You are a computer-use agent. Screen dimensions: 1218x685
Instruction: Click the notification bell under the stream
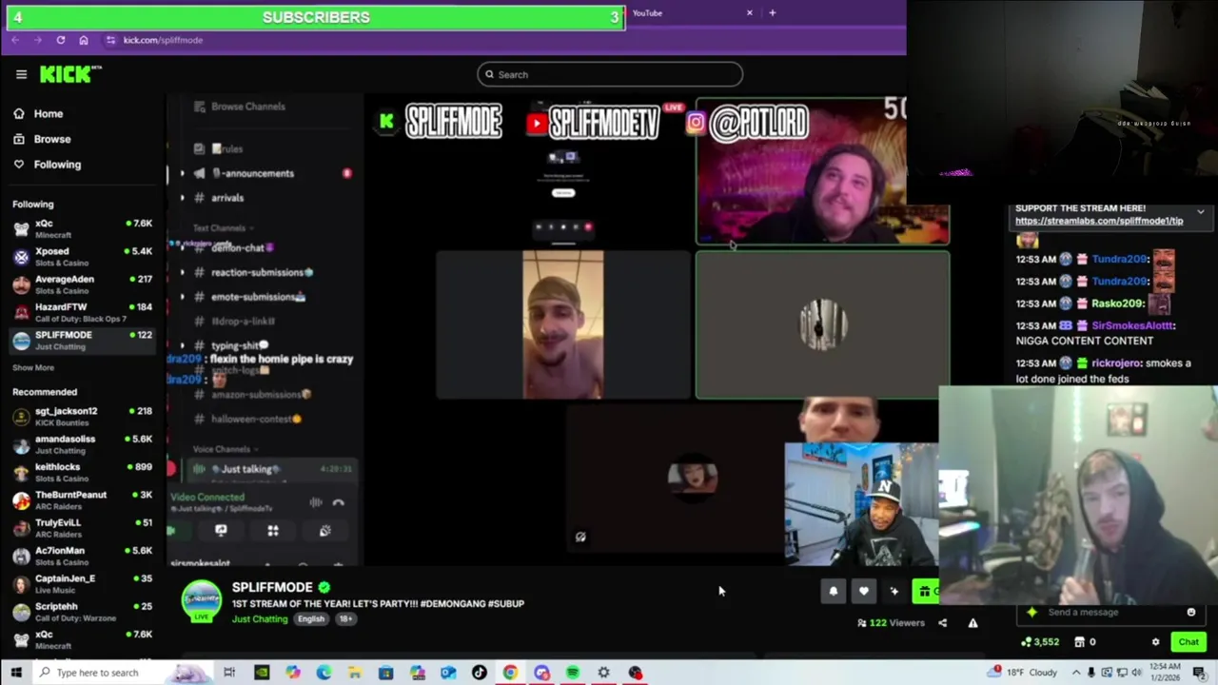pyautogui.click(x=833, y=592)
